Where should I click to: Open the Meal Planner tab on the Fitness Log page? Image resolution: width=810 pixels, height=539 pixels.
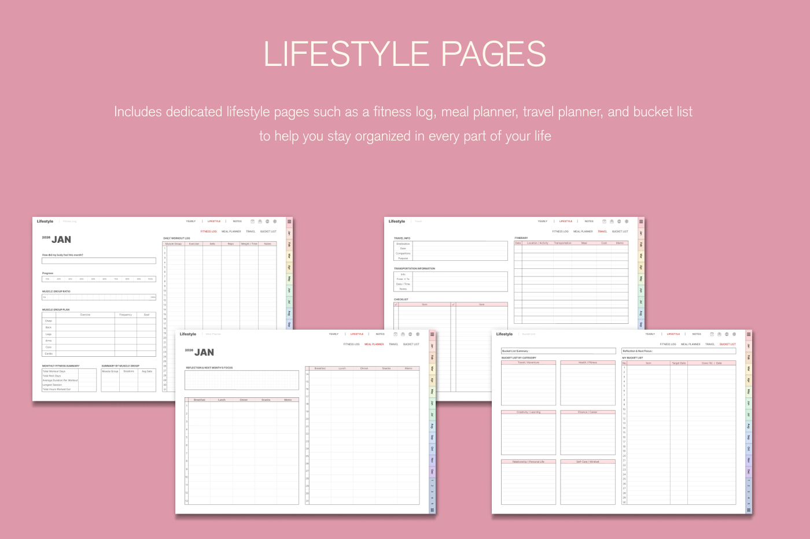click(231, 231)
